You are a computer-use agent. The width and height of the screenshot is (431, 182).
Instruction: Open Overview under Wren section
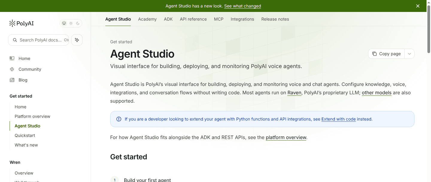click(x=24, y=173)
